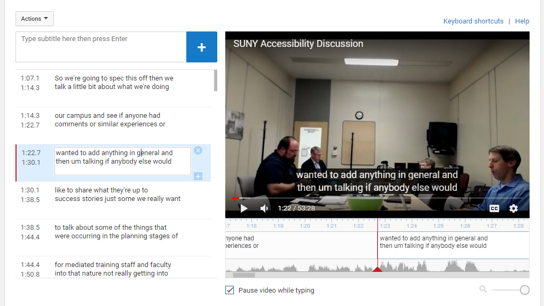Toggle 'Pause video while typing' checkbox
Image resolution: width=544 pixels, height=306 pixels.
[x=230, y=290]
